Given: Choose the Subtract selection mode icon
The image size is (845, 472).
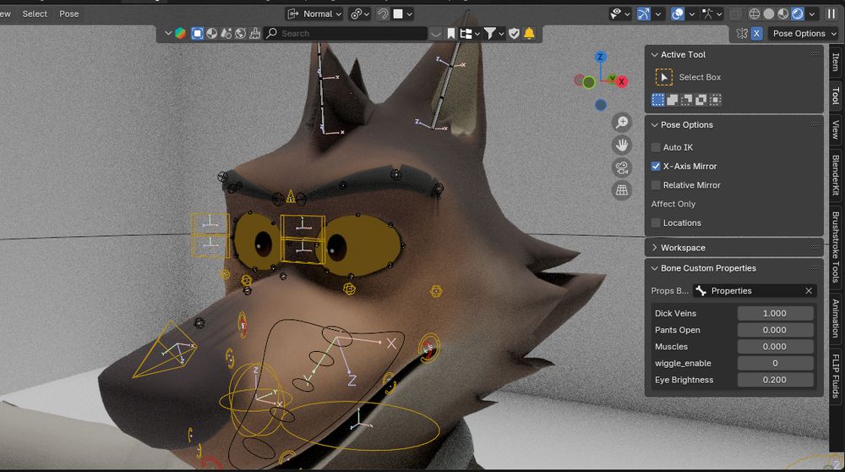Looking at the screenshot, I should [x=686, y=100].
